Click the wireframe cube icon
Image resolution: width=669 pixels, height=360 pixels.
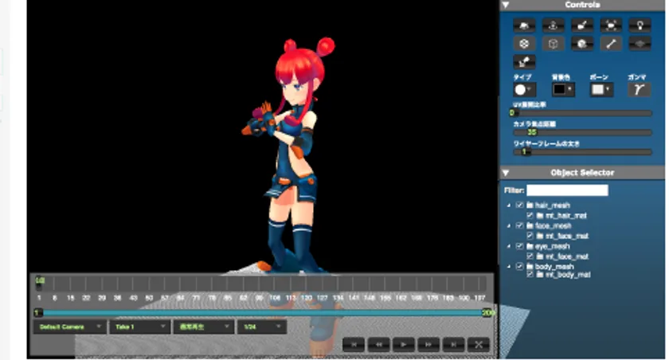[553, 44]
